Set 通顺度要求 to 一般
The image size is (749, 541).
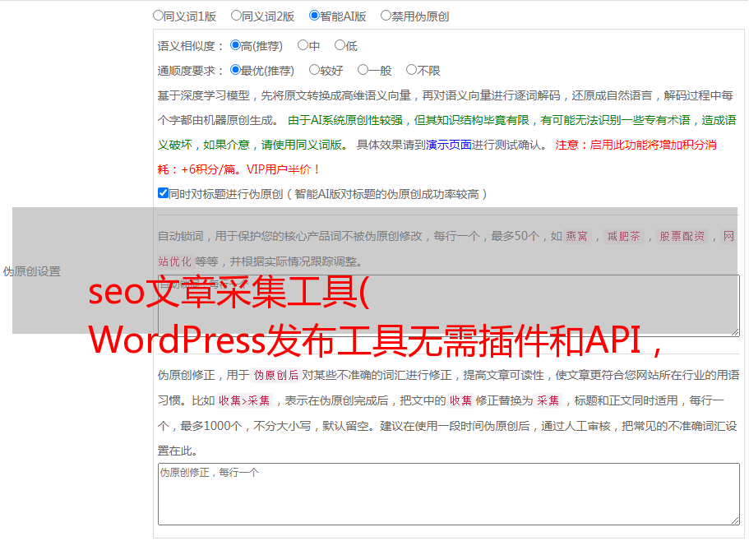[363, 70]
